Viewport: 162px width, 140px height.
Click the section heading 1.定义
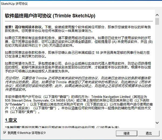pyautogui.click(x=11, y=120)
